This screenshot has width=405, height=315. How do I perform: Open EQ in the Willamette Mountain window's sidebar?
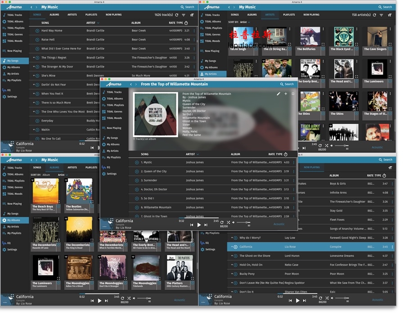(x=108, y=167)
